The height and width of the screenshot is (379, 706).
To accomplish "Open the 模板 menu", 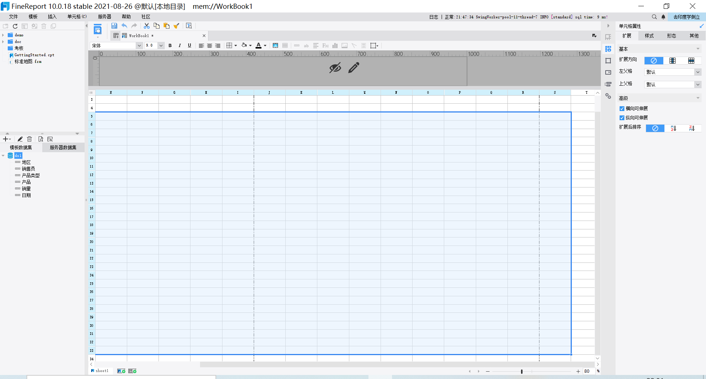I will tap(33, 17).
